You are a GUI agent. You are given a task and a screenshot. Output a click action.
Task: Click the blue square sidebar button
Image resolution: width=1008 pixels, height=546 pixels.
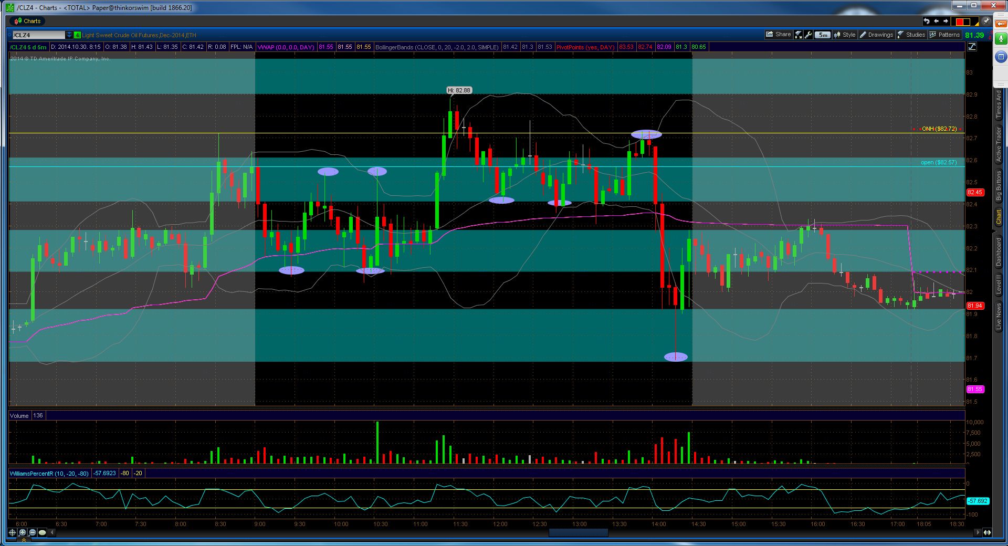pos(1001,57)
